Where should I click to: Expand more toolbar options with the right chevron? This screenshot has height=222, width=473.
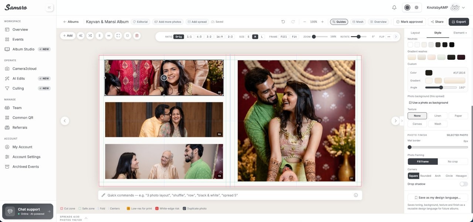coord(396,37)
